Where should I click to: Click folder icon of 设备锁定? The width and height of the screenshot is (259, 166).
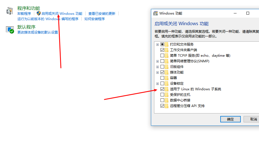coord(166,84)
